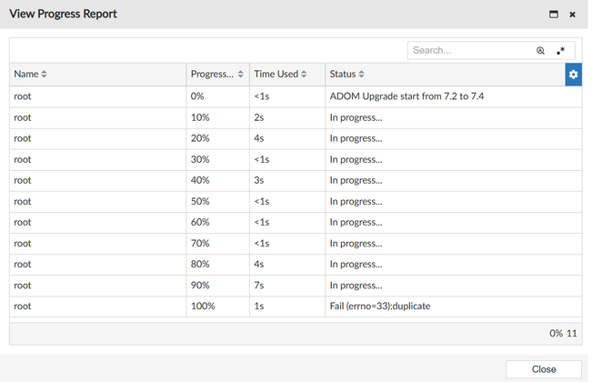Close the dialog with the X icon
592x382 pixels.
(x=572, y=15)
